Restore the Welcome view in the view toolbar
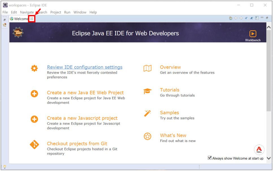273x171 pixels. 267,18
